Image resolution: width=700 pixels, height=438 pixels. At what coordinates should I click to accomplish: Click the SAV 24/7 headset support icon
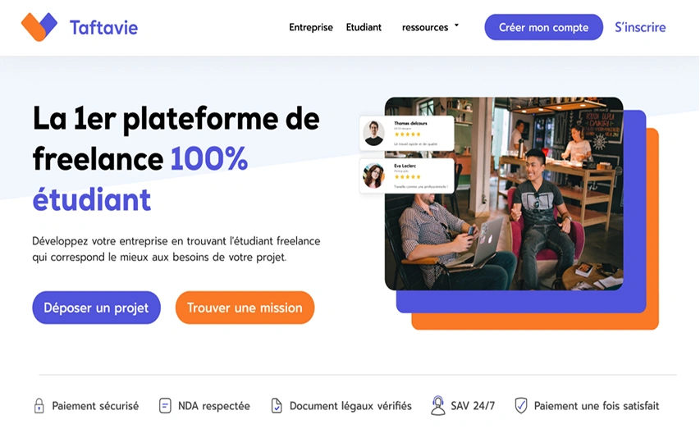[438, 405]
